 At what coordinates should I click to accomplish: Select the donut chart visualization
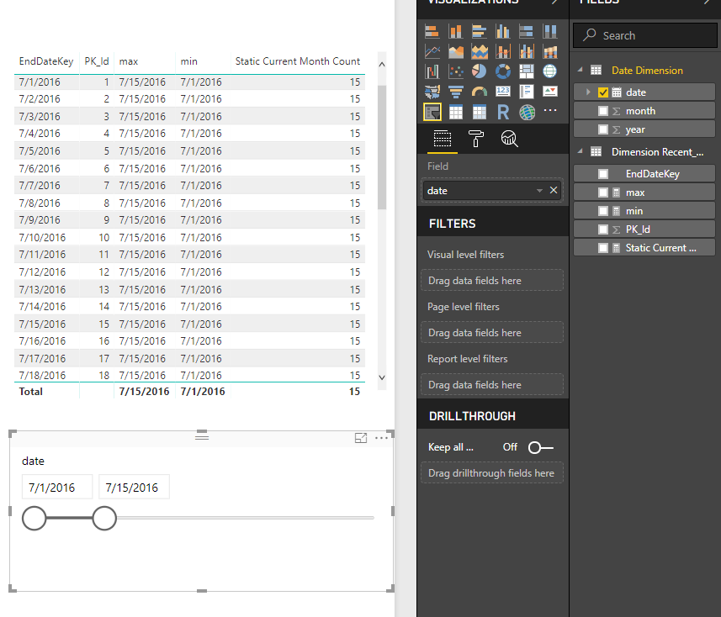pos(502,71)
